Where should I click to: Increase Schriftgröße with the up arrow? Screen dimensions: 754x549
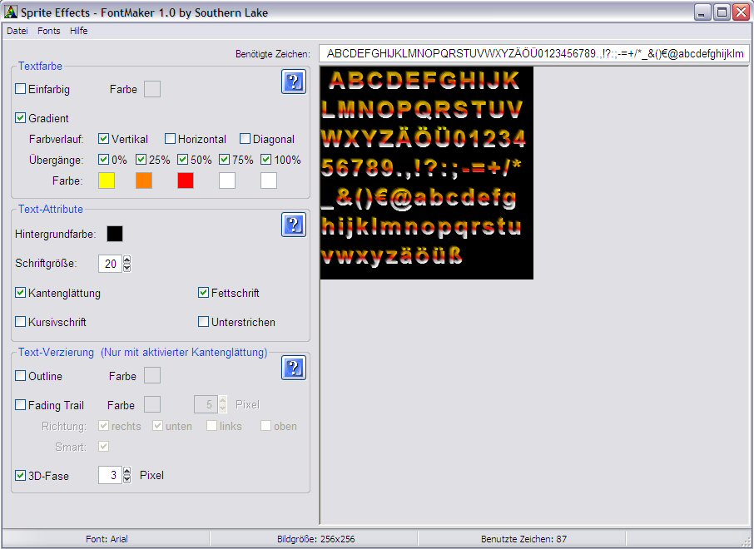[x=127, y=260]
